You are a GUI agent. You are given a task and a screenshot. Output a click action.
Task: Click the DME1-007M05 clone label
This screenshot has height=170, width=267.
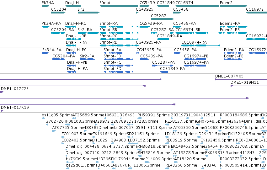pyautogui.click(x=229, y=76)
